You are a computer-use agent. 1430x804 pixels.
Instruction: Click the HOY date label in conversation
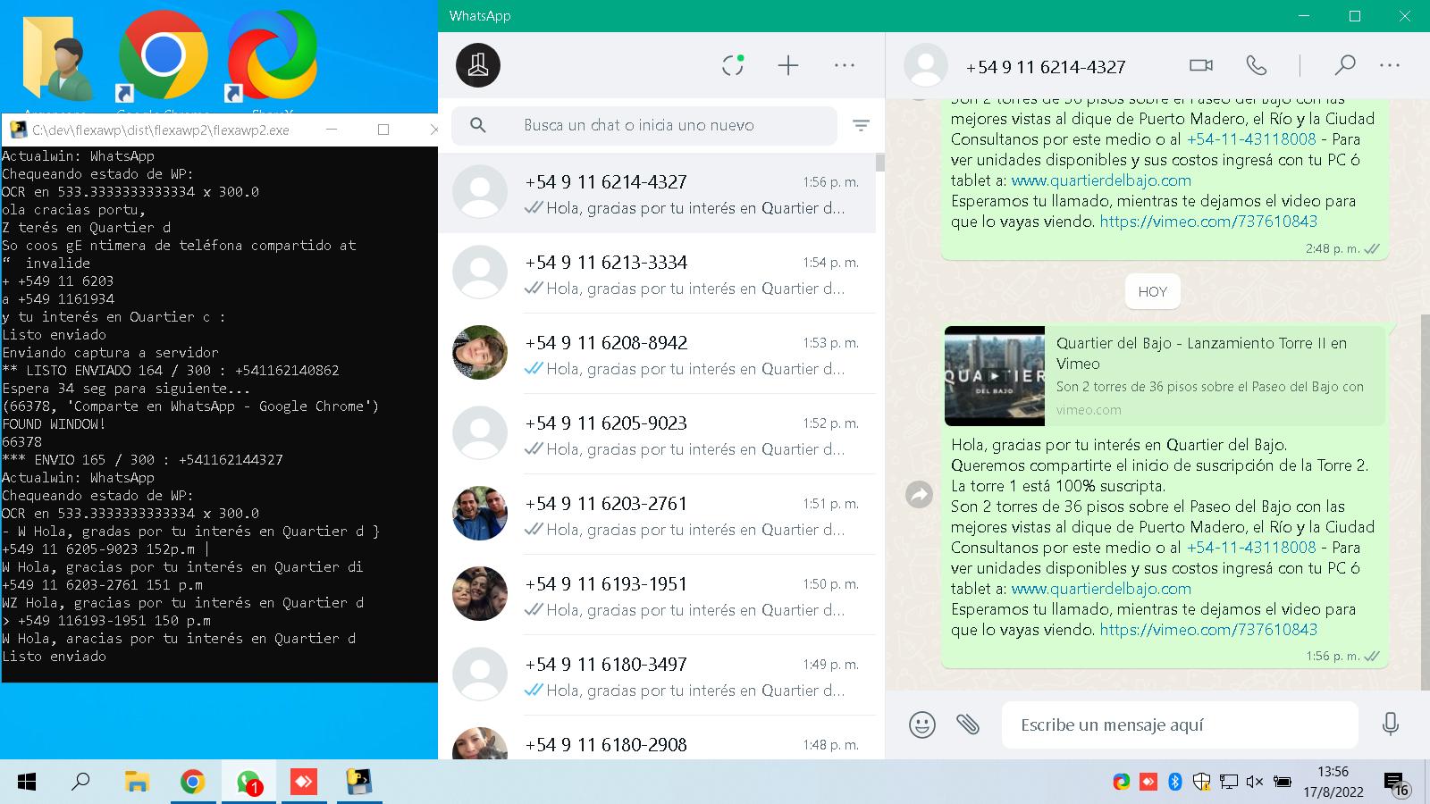click(x=1152, y=291)
